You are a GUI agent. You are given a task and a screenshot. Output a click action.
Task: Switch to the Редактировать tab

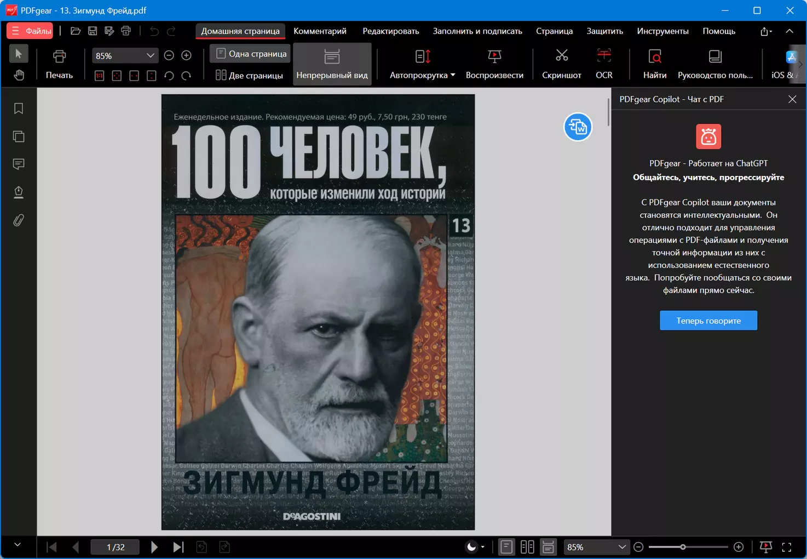click(391, 31)
